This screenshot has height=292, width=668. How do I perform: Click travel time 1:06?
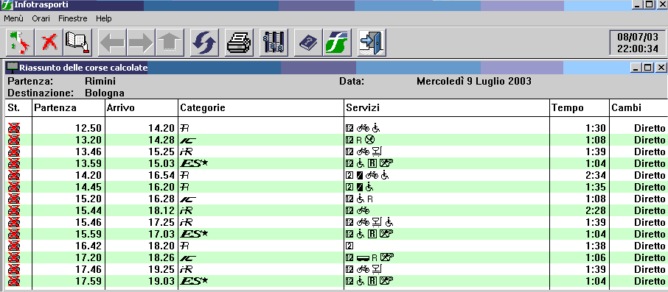[596, 257]
